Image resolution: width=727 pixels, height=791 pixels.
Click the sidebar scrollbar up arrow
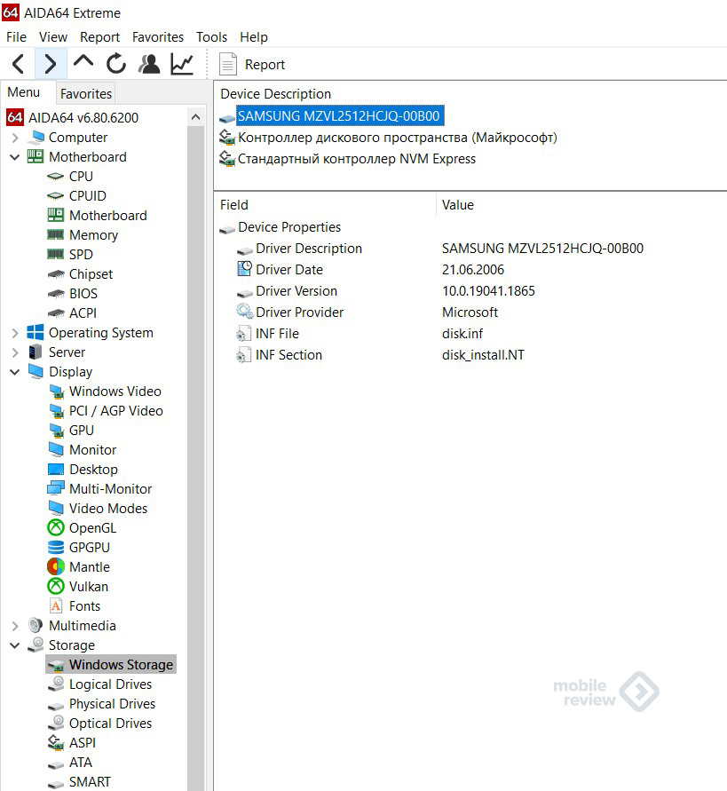[196, 117]
